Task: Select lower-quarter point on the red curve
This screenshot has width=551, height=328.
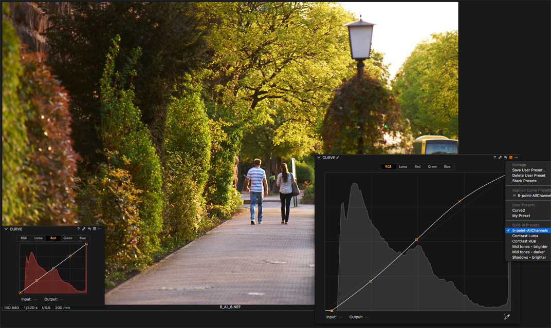Action: click(x=36, y=281)
